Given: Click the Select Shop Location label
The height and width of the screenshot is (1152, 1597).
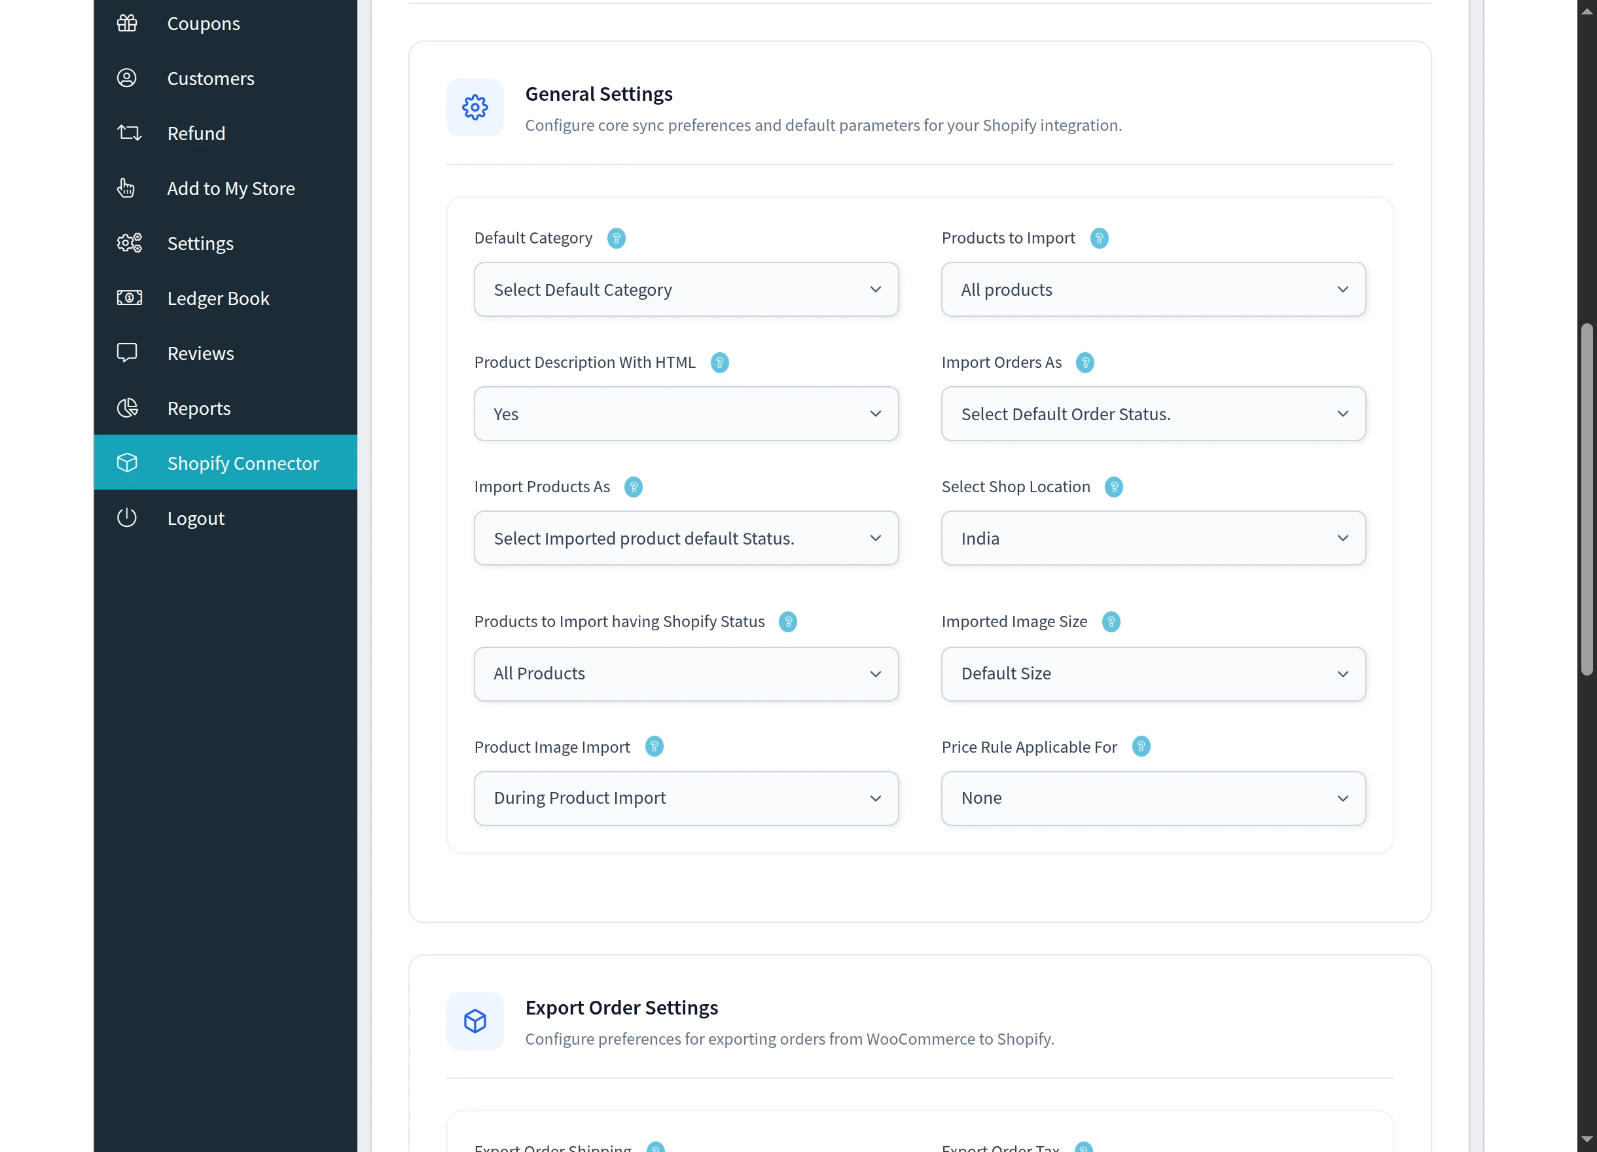Looking at the screenshot, I should tap(1016, 486).
